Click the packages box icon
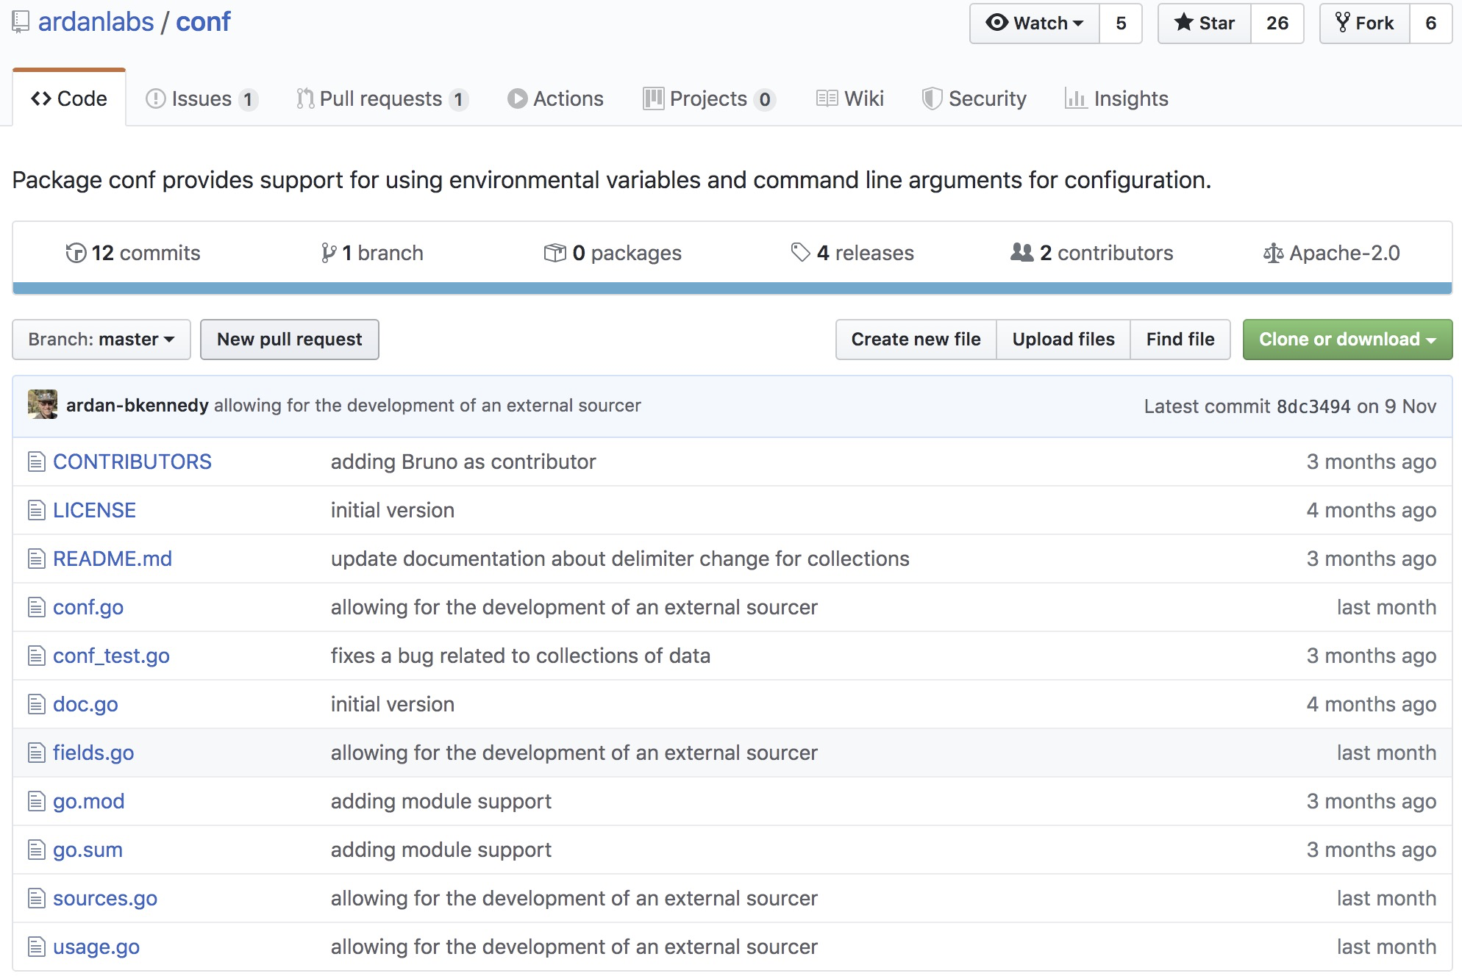1462x976 pixels. [555, 253]
